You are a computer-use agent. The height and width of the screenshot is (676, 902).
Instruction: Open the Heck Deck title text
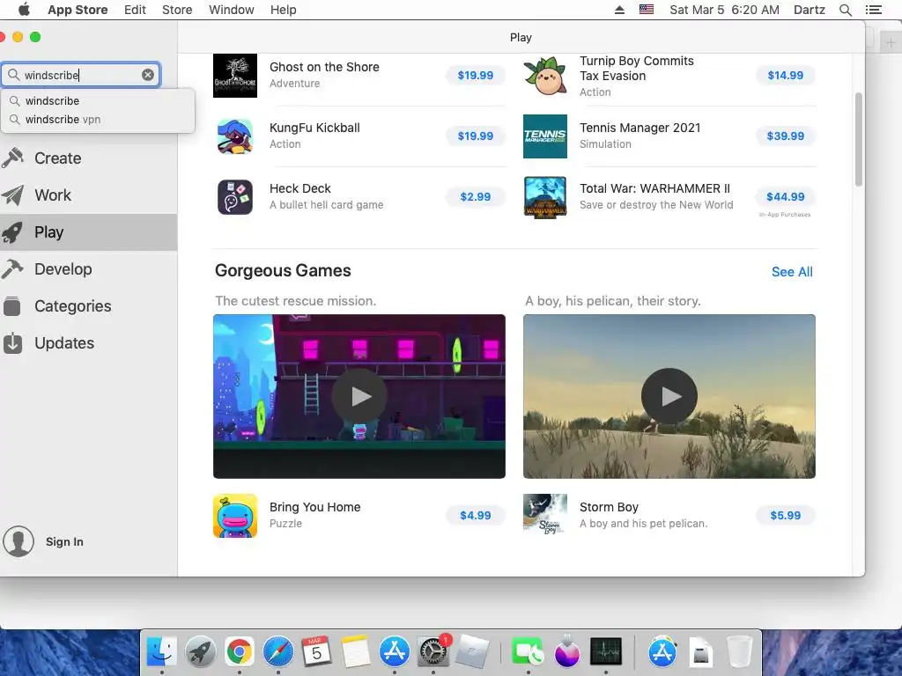[299, 188]
